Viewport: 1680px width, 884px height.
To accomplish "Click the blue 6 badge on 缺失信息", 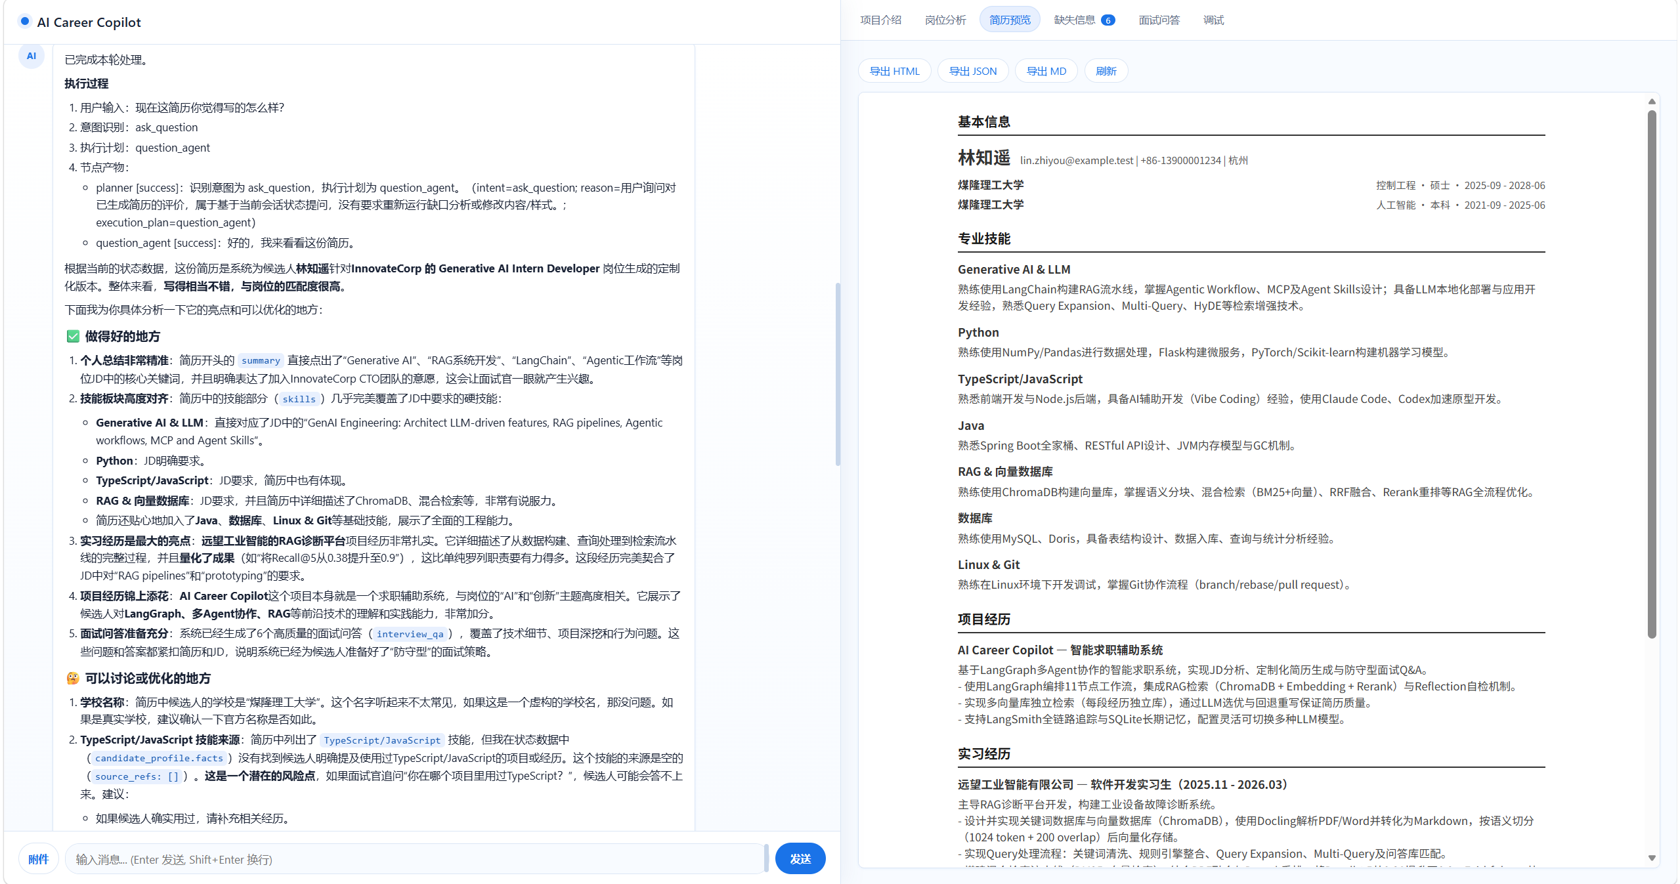I will (x=1108, y=20).
